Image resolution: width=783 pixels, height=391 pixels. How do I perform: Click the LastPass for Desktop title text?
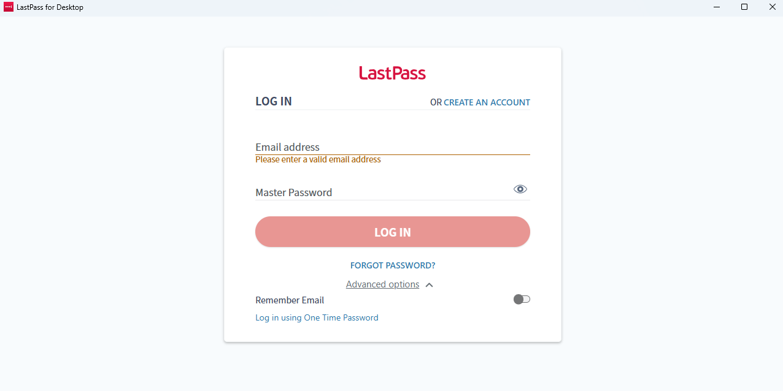click(x=50, y=7)
